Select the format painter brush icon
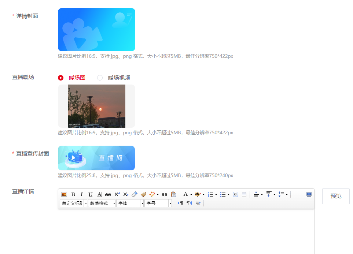This screenshot has width=353, height=254. pos(143,194)
